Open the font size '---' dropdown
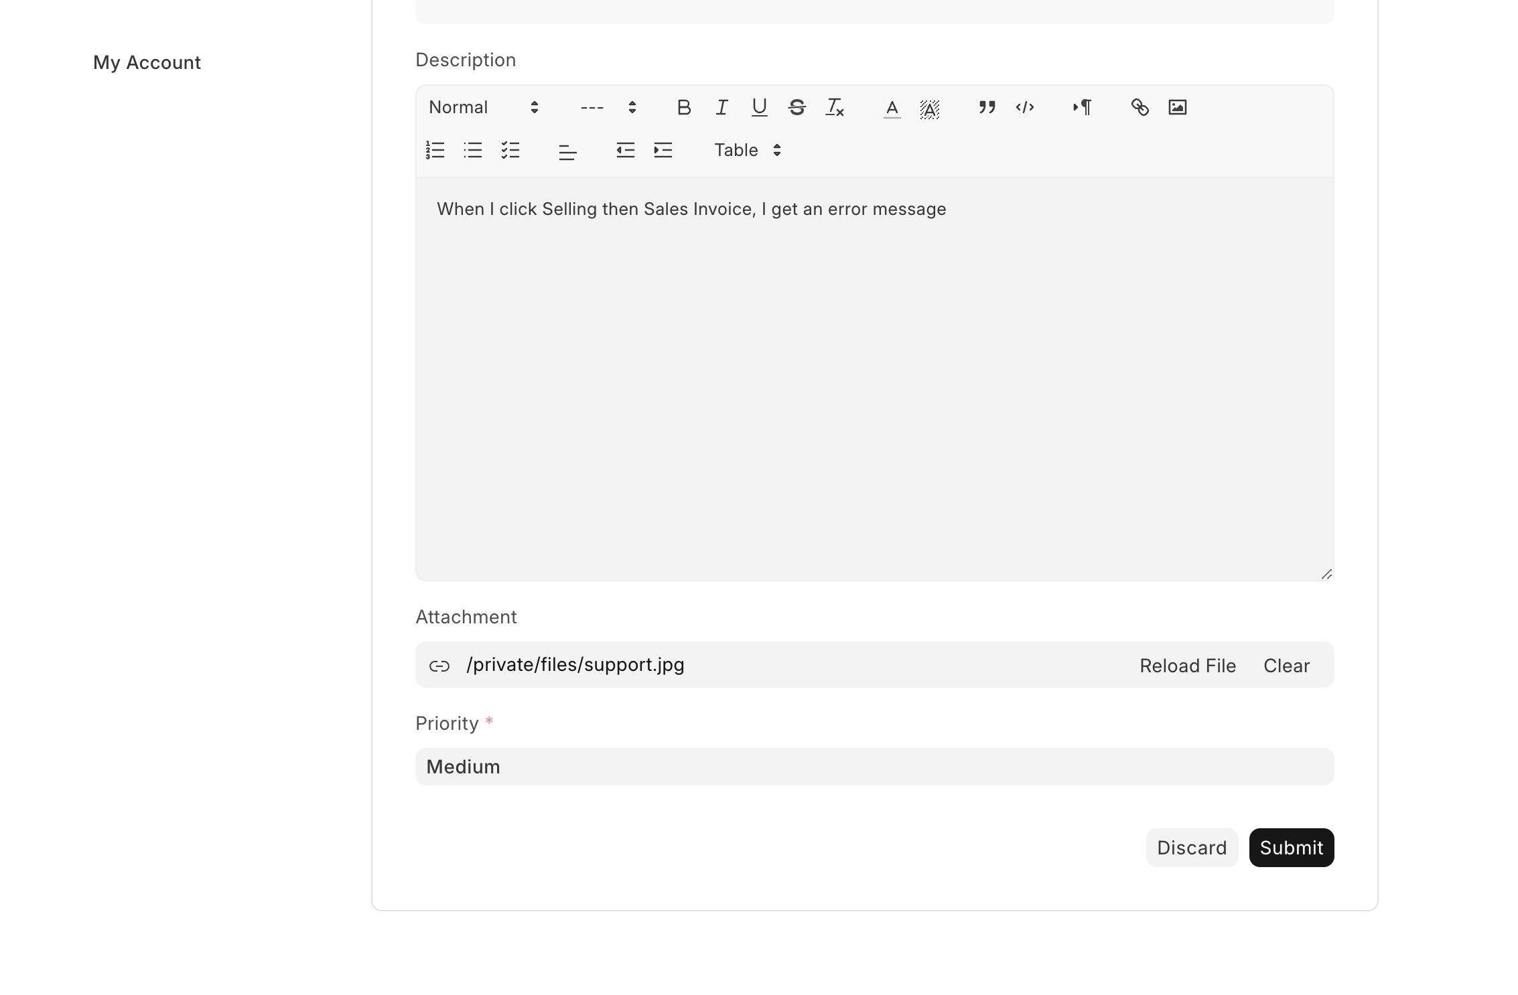Screen dimensions: 1518x995 point(608,107)
